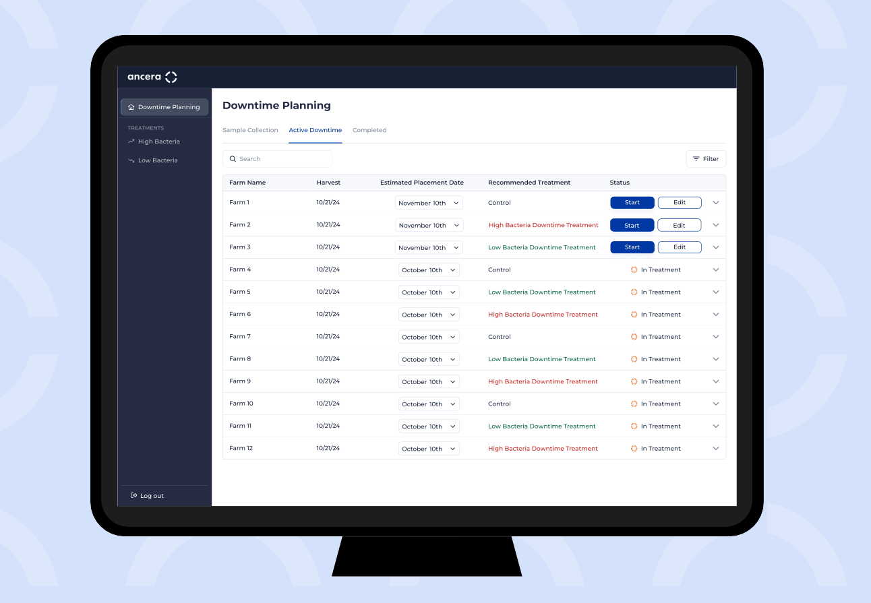Click the In Treatment spinner icon for Farm 12

(x=634, y=449)
